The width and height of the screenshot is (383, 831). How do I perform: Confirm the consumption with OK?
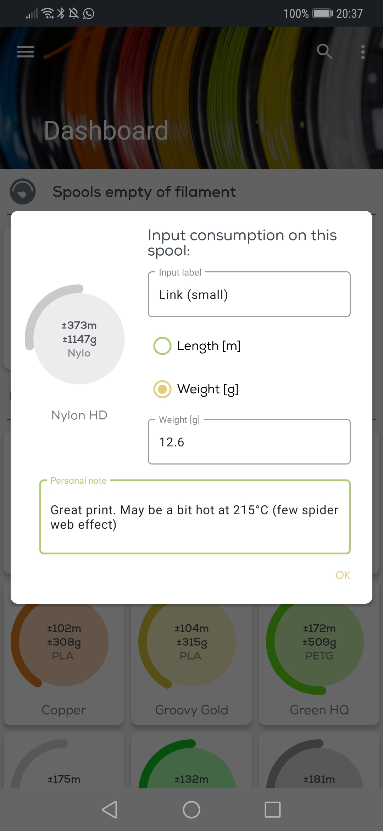[343, 575]
